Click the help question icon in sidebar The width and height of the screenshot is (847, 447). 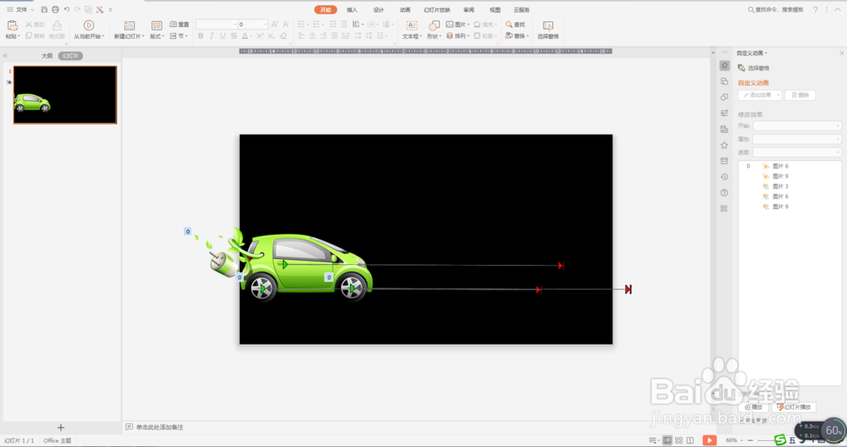coord(724,193)
